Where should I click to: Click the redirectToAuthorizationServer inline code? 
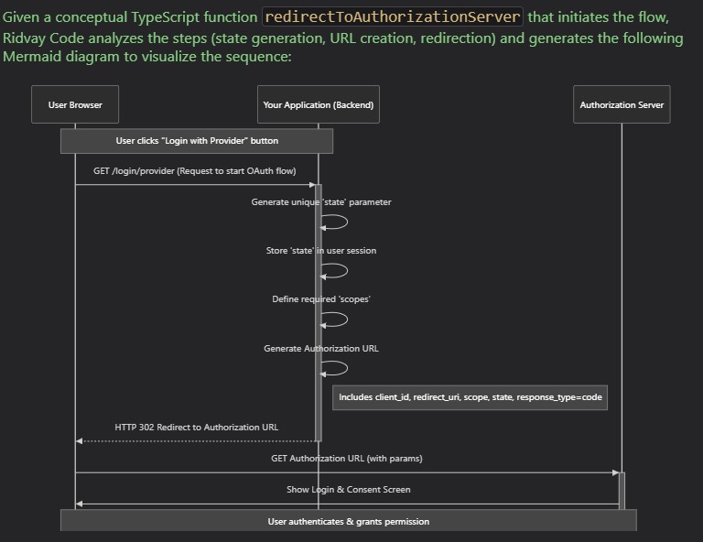tap(393, 16)
